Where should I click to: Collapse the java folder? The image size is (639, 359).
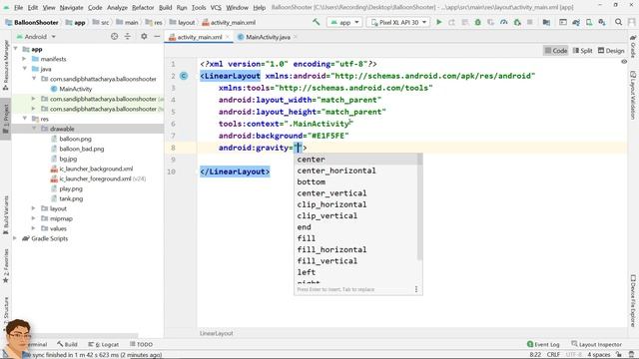24,69
